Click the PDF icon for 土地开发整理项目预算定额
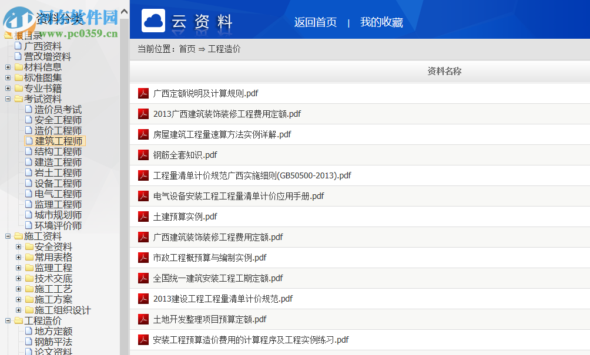Image resolution: width=590 pixels, height=355 pixels. click(x=143, y=319)
